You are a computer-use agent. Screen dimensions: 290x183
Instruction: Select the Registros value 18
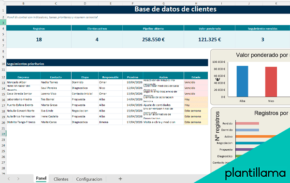click(39, 40)
